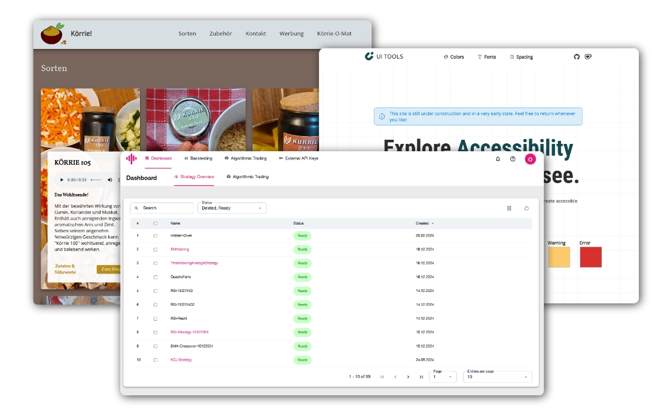
Task: Click the refresh icon above strategy table
Action: click(526, 208)
